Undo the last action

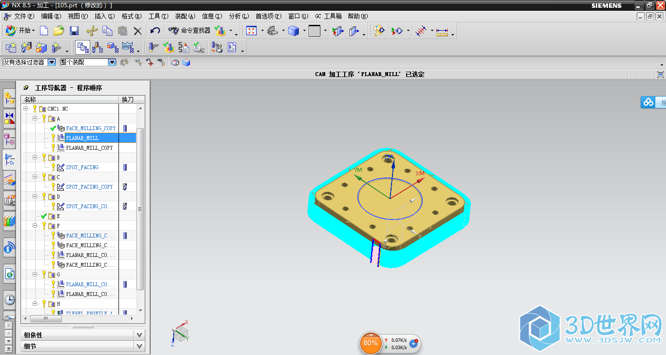[x=155, y=31]
